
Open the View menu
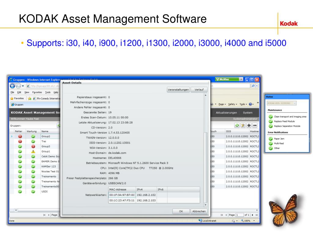point(27,92)
